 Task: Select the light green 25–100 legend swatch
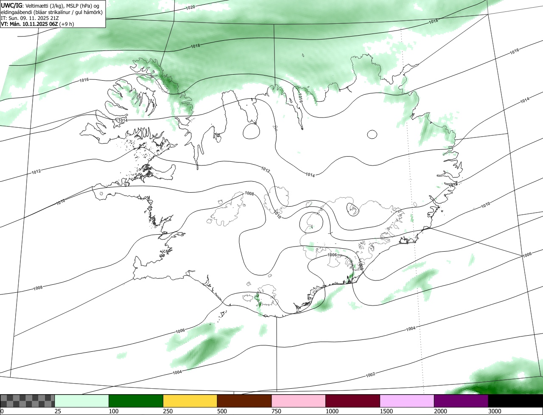pos(82,401)
